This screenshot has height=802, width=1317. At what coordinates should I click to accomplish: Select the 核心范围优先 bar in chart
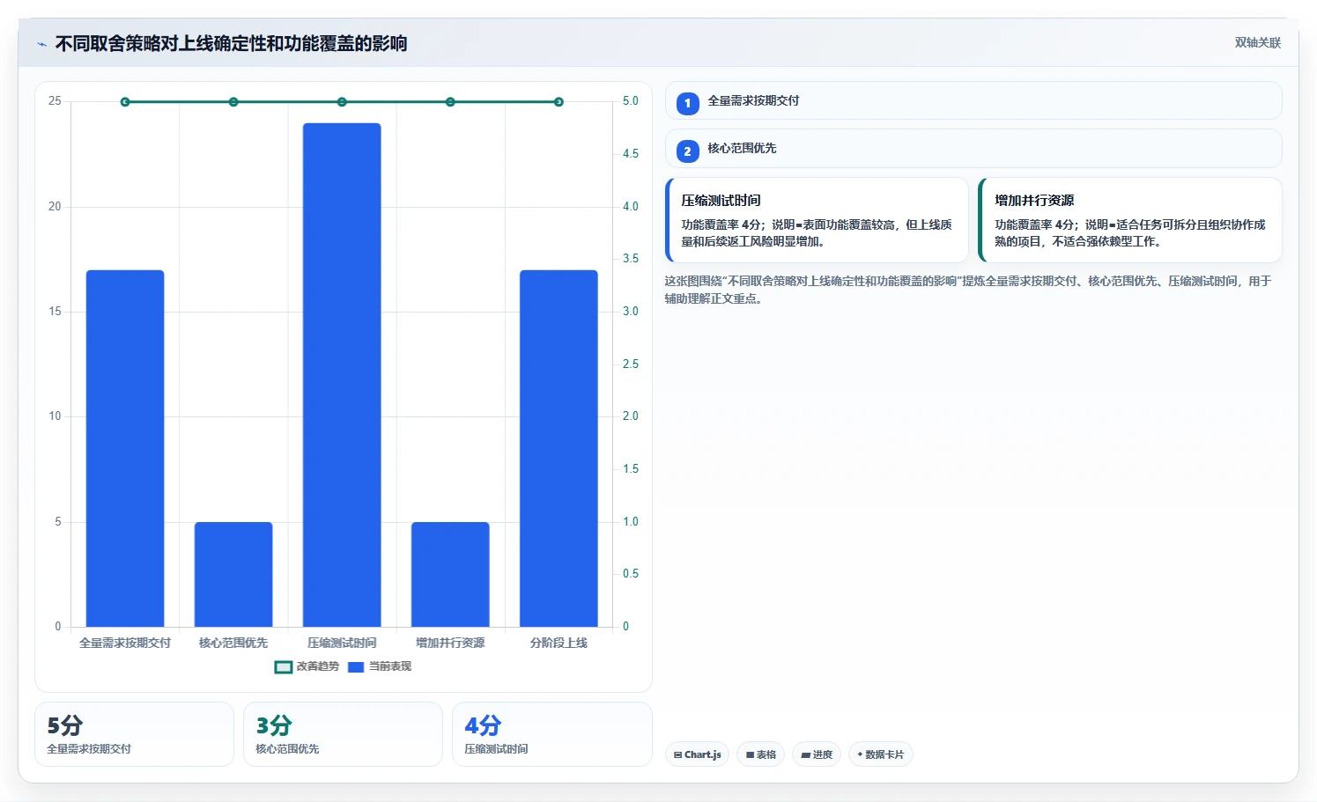tap(233, 574)
